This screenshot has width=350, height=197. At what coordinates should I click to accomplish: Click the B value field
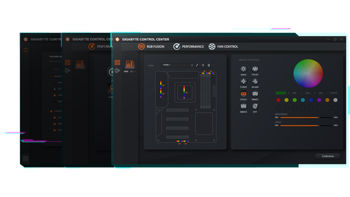click(x=320, y=93)
